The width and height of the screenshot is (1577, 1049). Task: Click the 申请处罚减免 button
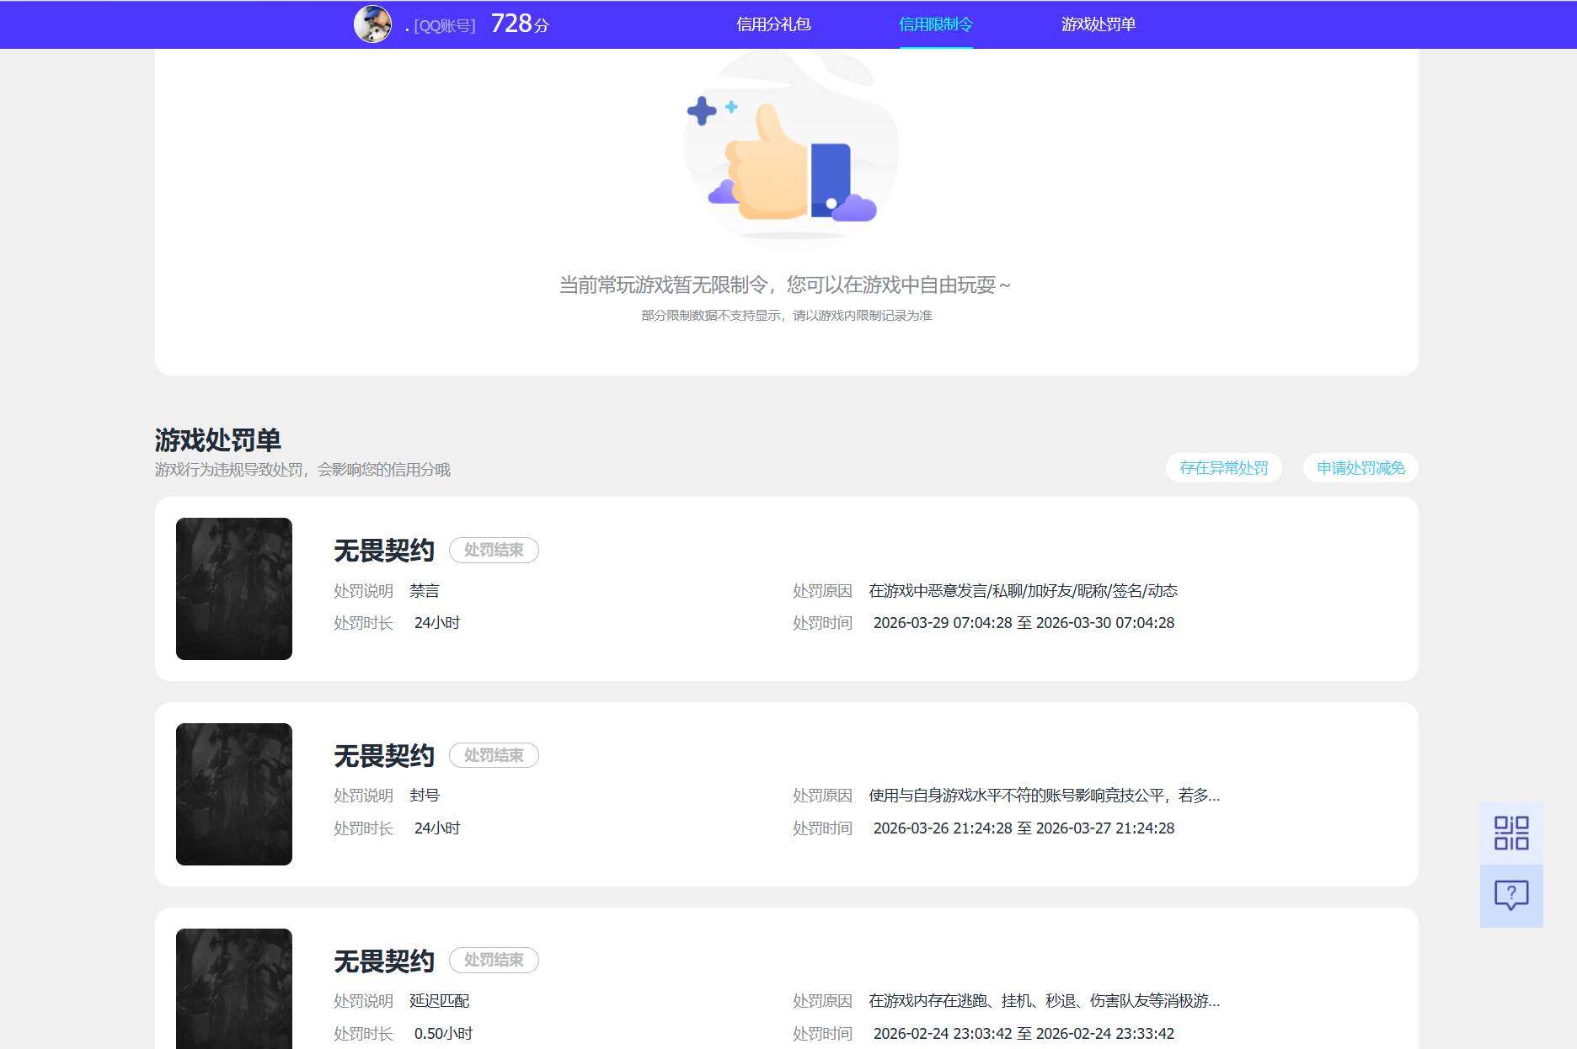pos(1360,468)
